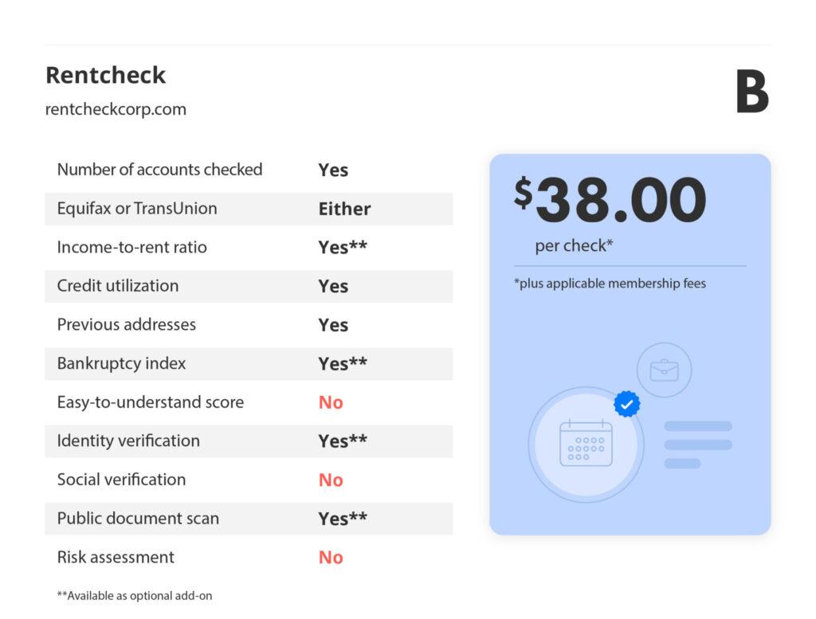Click Yes** next to Public document scan
Screen dimensions: 816x619
[x=343, y=518]
